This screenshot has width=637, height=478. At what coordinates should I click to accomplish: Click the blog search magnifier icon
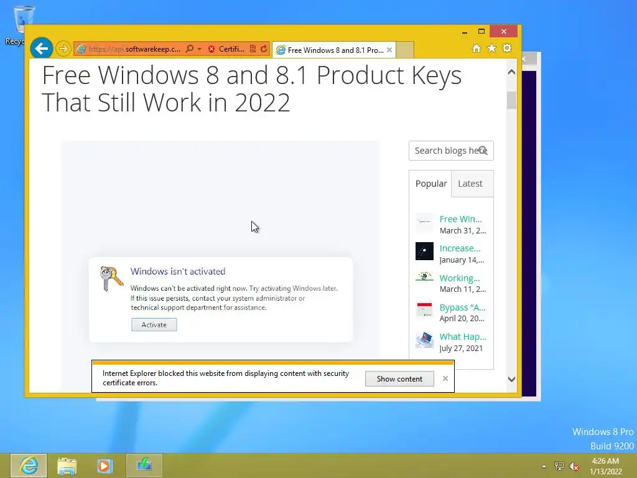tap(483, 151)
